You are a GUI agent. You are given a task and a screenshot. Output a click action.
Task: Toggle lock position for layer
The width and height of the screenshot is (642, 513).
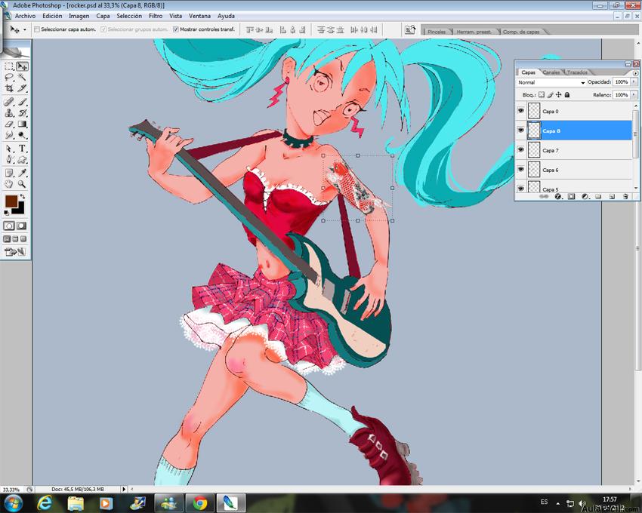click(x=558, y=95)
